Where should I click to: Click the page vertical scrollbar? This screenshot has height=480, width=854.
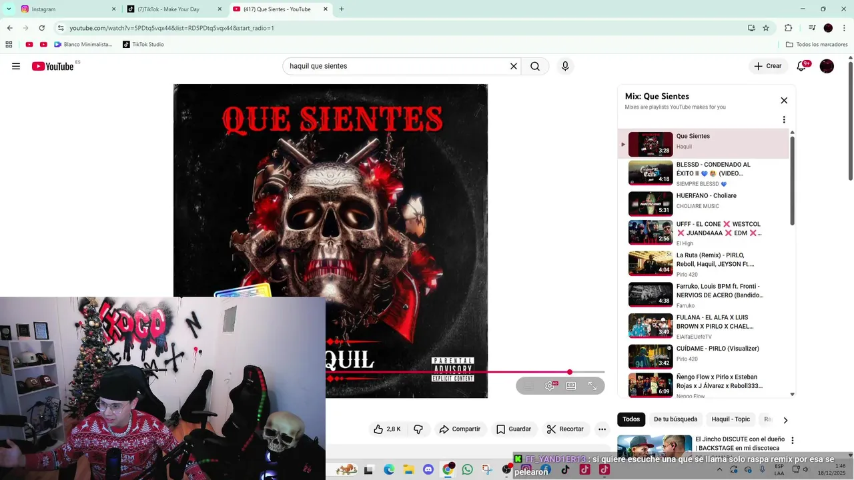[x=851, y=122]
